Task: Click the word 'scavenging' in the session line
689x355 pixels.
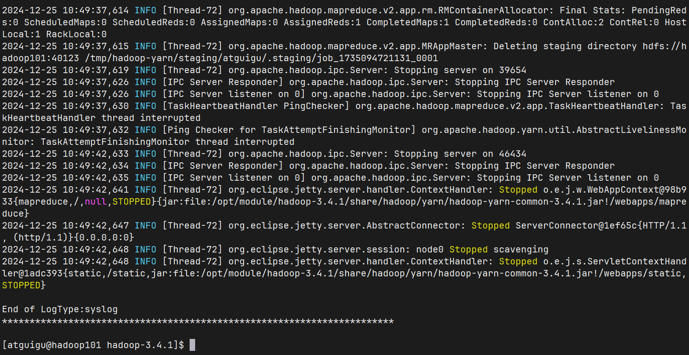Action: pos(521,249)
